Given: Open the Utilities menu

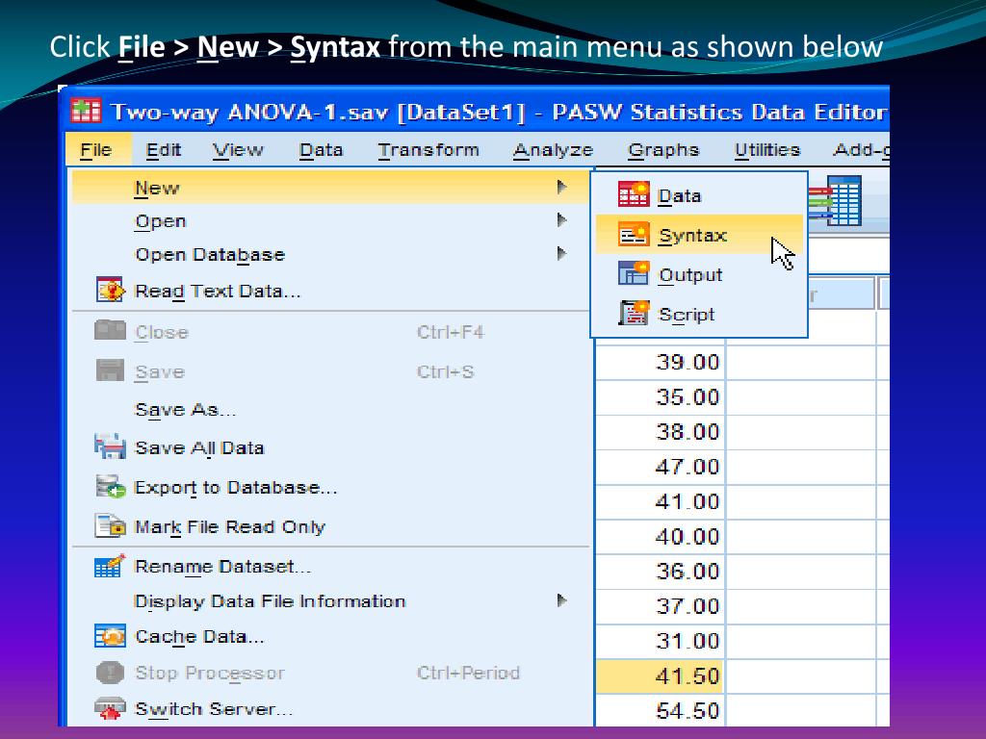Looking at the screenshot, I should 767,149.
